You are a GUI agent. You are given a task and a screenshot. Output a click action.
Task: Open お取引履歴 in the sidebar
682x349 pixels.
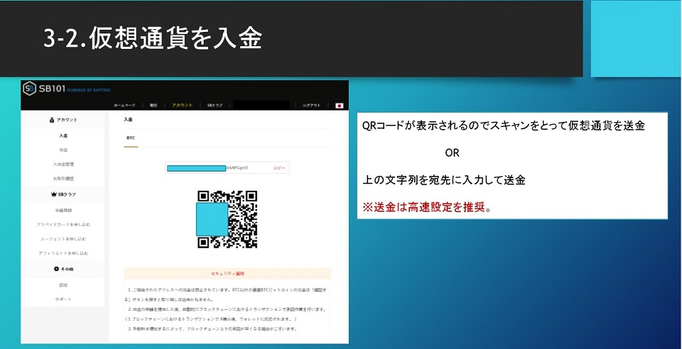[x=63, y=179]
